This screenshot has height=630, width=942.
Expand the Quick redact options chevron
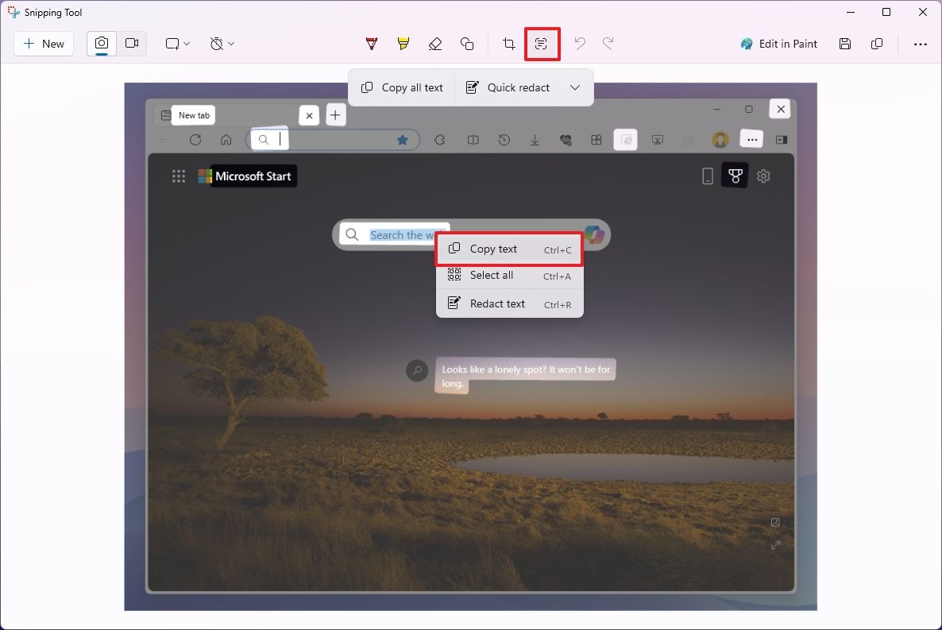click(x=574, y=87)
